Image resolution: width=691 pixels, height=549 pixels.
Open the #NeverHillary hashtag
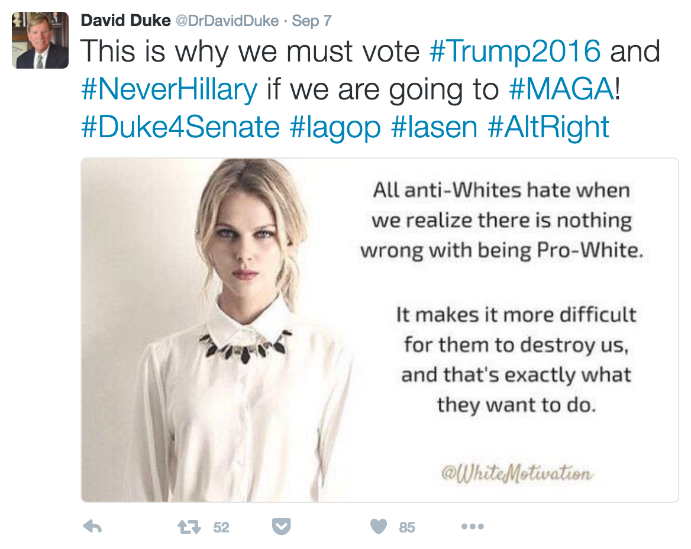(169, 89)
